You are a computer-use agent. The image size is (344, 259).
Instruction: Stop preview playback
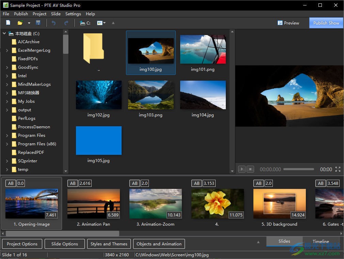tap(250, 169)
